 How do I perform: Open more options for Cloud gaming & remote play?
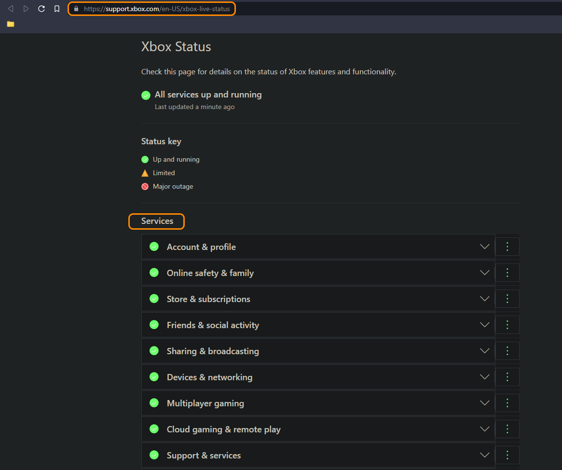[507, 429]
